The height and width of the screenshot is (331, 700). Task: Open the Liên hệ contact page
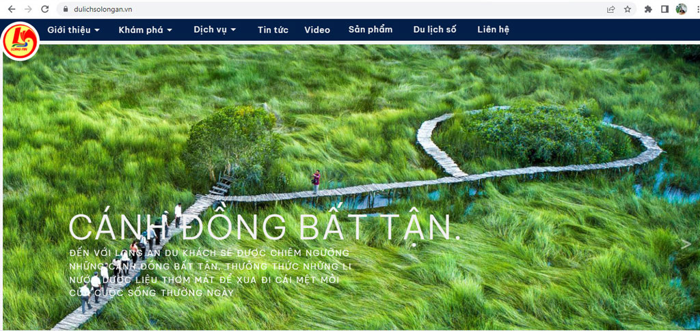[493, 30]
